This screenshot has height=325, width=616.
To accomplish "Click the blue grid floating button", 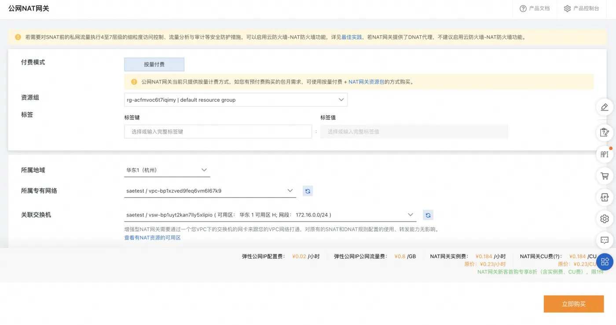I will (605, 262).
